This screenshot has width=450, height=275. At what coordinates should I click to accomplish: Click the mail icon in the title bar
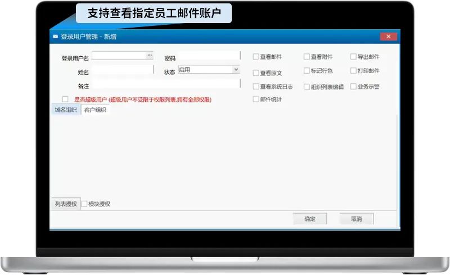pyautogui.click(x=55, y=37)
